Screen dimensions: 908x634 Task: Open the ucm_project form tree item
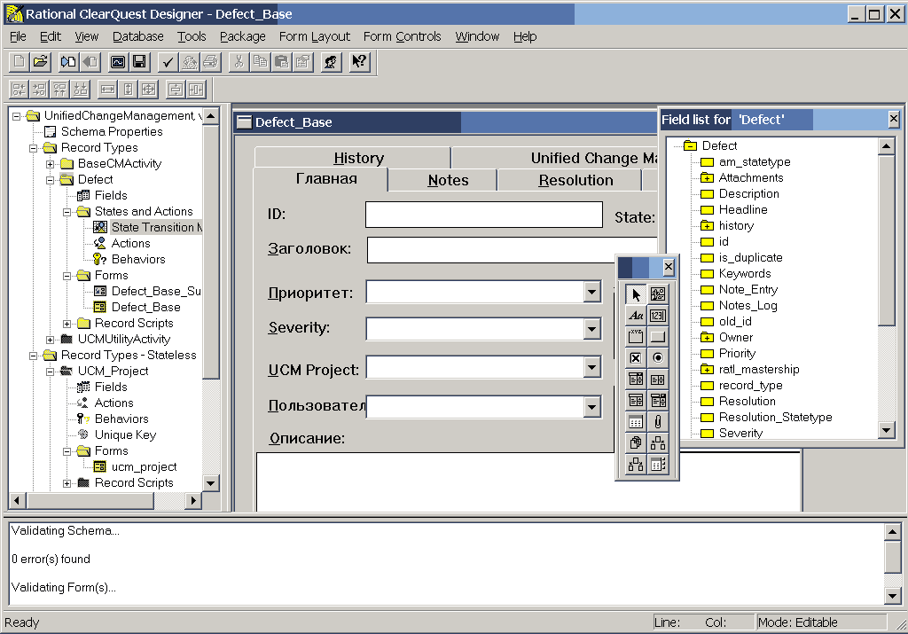click(144, 466)
